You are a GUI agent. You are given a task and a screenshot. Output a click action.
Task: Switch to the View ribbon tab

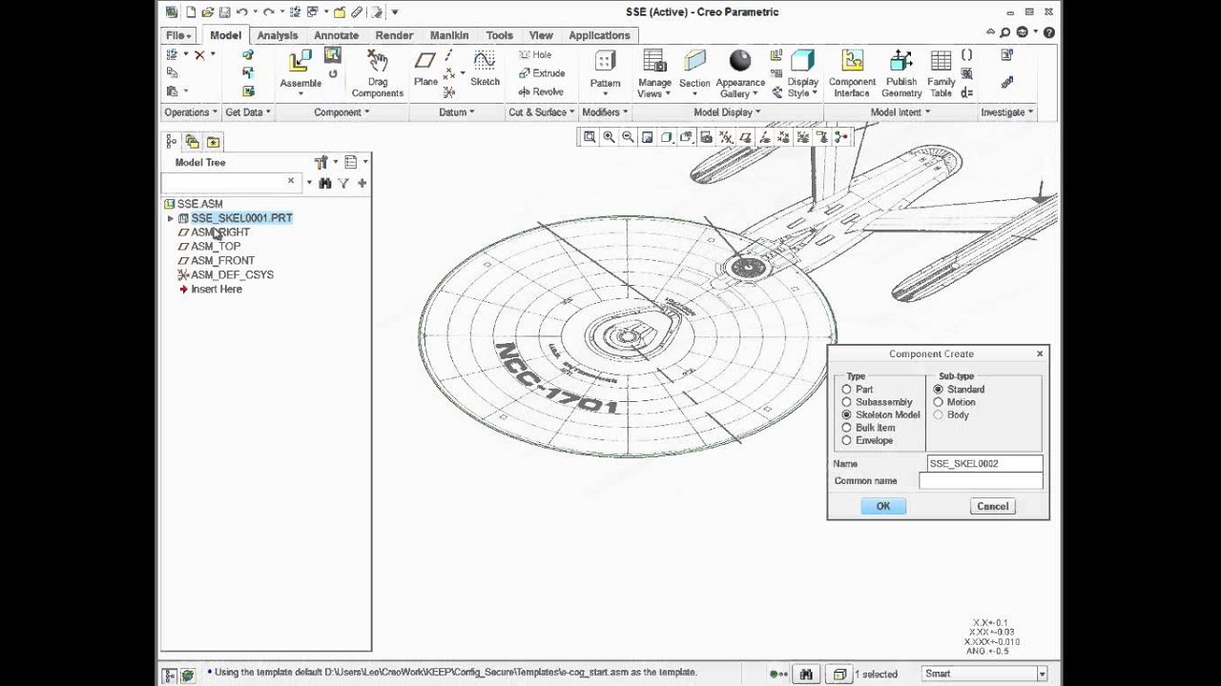point(541,35)
